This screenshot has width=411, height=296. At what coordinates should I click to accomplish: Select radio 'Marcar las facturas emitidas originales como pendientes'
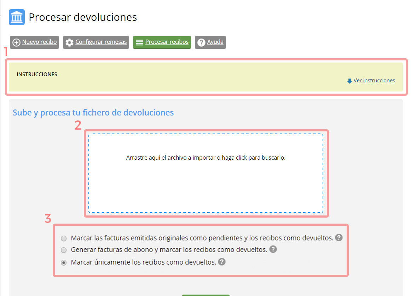(x=64, y=238)
